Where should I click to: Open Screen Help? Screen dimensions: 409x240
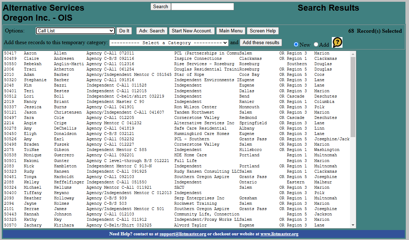(263, 31)
